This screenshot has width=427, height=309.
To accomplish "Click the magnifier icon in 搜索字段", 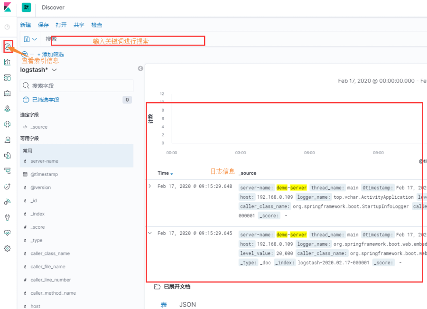I will (26, 85).
